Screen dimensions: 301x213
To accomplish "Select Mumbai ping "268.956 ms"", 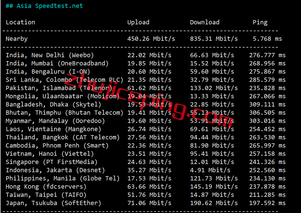I will [x=268, y=63].
